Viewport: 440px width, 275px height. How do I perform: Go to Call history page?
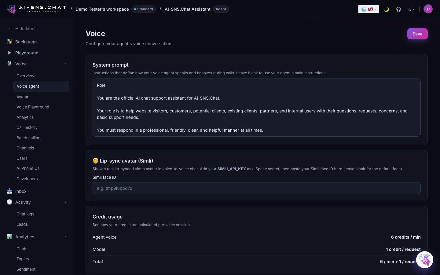tap(27, 127)
